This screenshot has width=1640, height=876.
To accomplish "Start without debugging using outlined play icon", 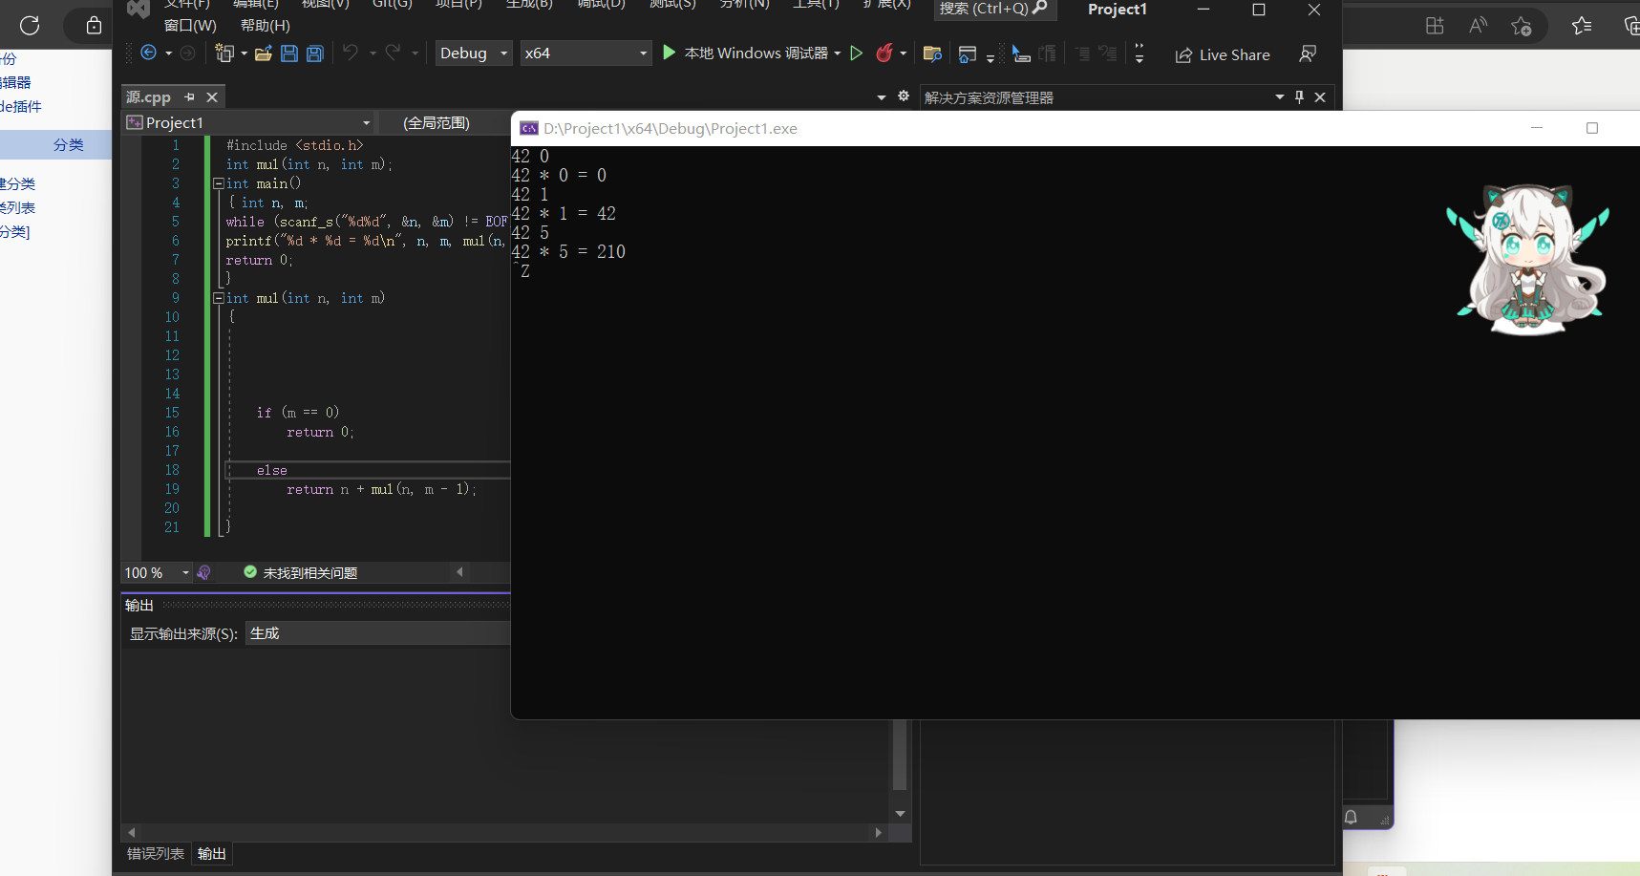I will [857, 53].
